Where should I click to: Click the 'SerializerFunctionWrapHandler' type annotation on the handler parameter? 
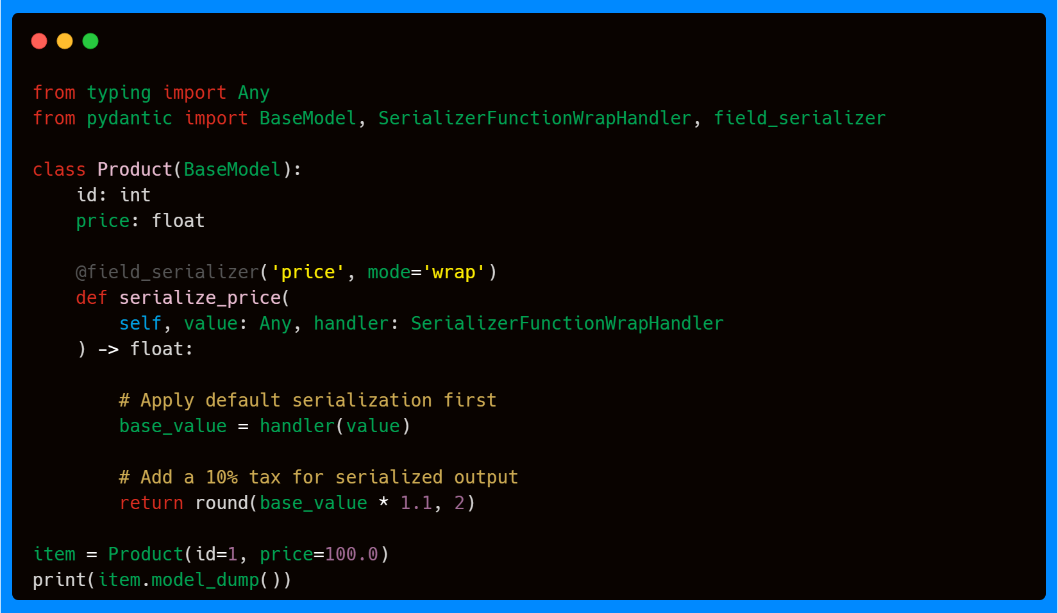click(x=567, y=323)
